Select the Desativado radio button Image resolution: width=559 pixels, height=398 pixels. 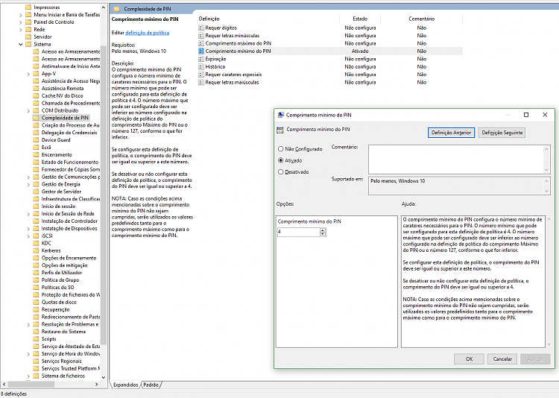click(x=280, y=172)
